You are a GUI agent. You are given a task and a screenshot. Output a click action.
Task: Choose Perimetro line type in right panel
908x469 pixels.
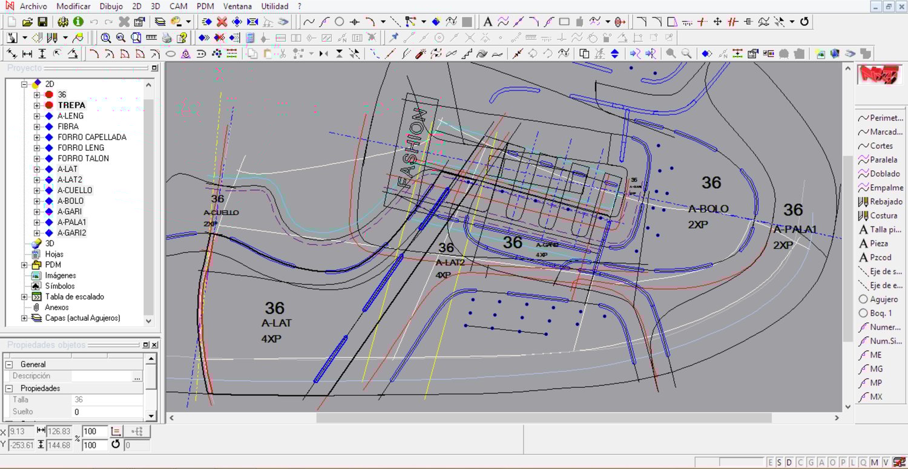[882, 118]
